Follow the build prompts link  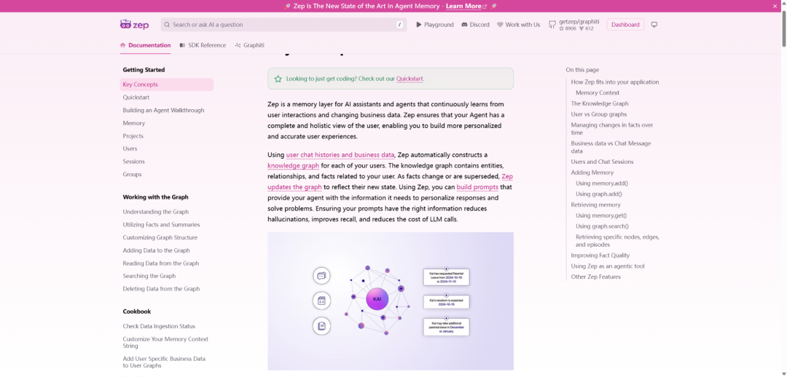pyautogui.click(x=477, y=188)
